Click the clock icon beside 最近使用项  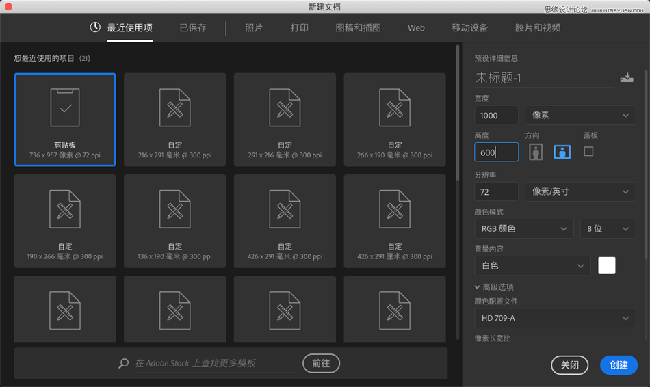click(95, 27)
